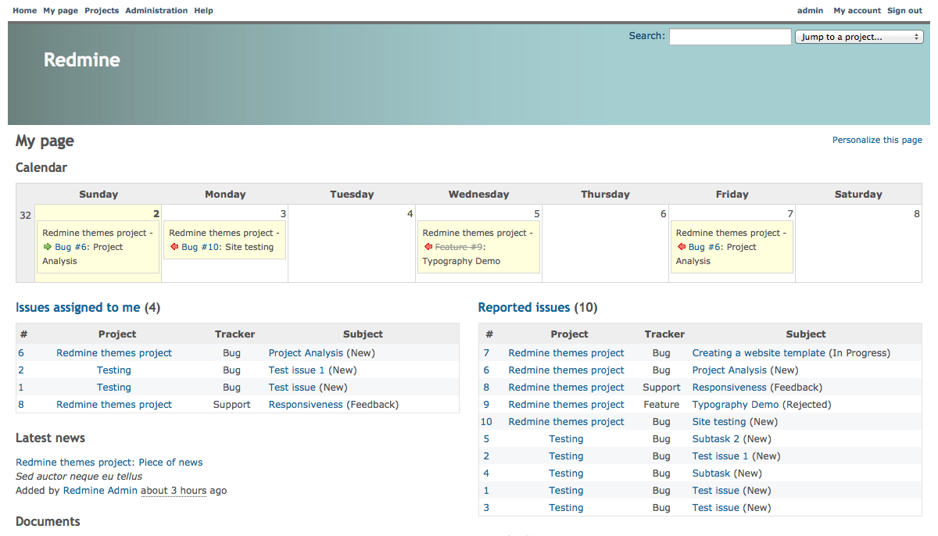938x536 pixels.
Task: Click the red arrow beside Feature #9 on Wednesday
Action: [428, 247]
